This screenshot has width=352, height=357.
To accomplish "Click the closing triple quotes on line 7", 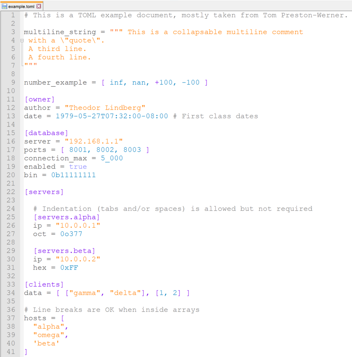I will click(31, 65).
